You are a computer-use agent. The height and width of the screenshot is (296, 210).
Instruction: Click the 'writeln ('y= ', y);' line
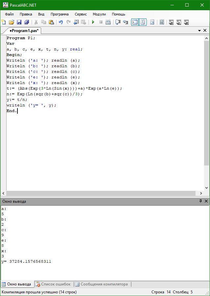pos(31,105)
